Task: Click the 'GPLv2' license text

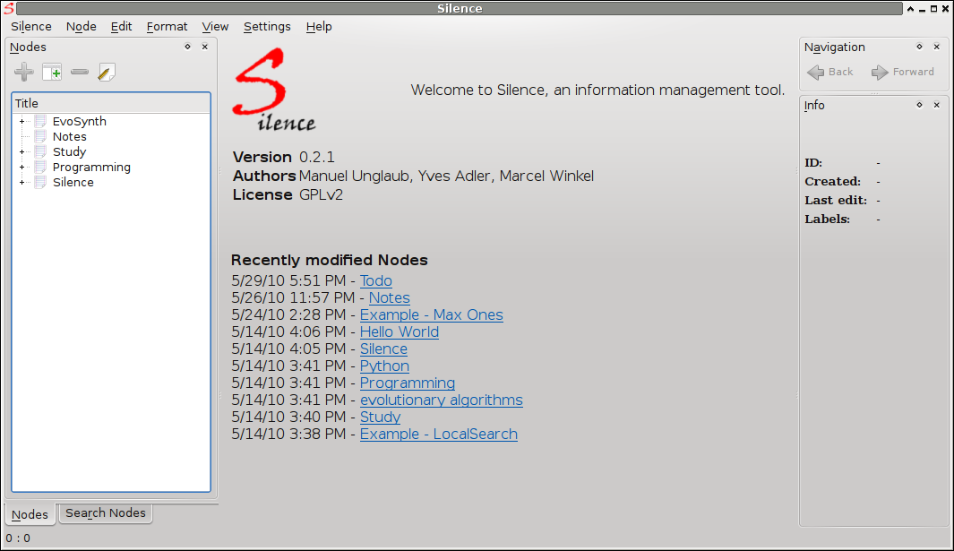Action: pyautogui.click(x=321, y=194)
